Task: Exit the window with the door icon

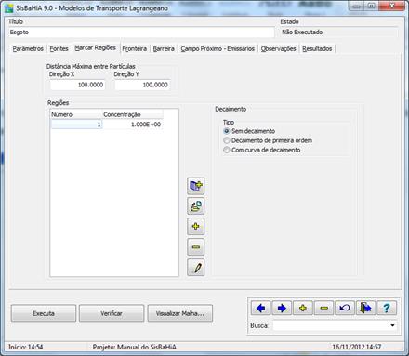Action: tap(365, 308)
